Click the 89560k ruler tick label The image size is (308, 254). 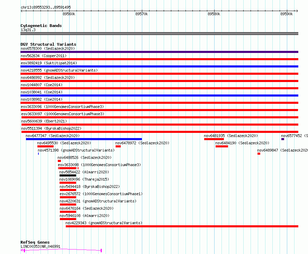click(x=69, y=14)
